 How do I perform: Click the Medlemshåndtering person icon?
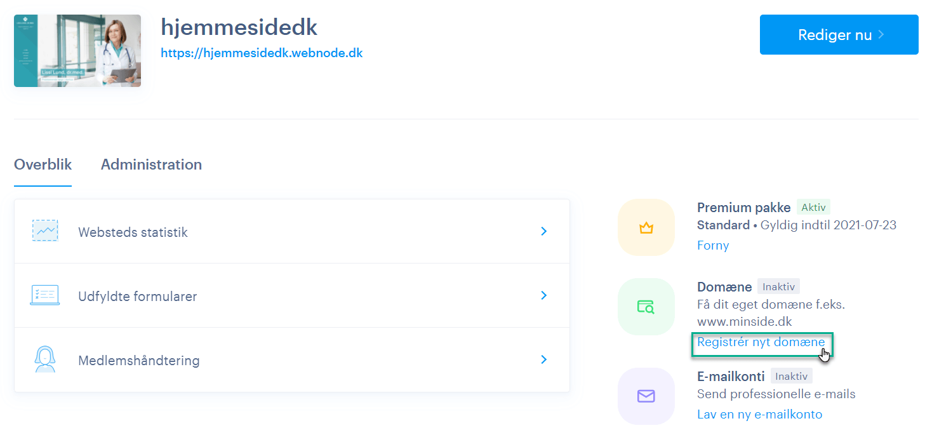[x=44, y=359]
